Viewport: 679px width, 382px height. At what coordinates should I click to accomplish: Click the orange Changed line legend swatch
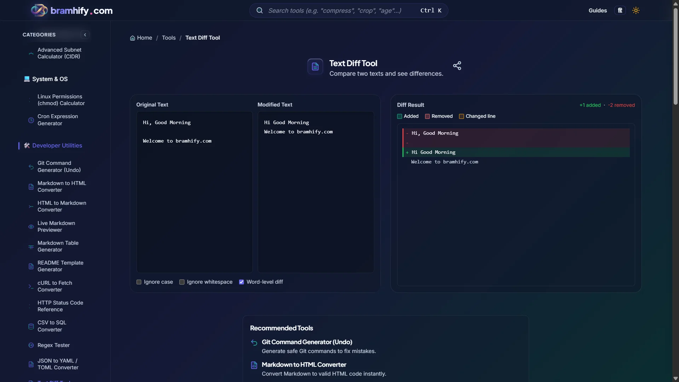point(461,116)
